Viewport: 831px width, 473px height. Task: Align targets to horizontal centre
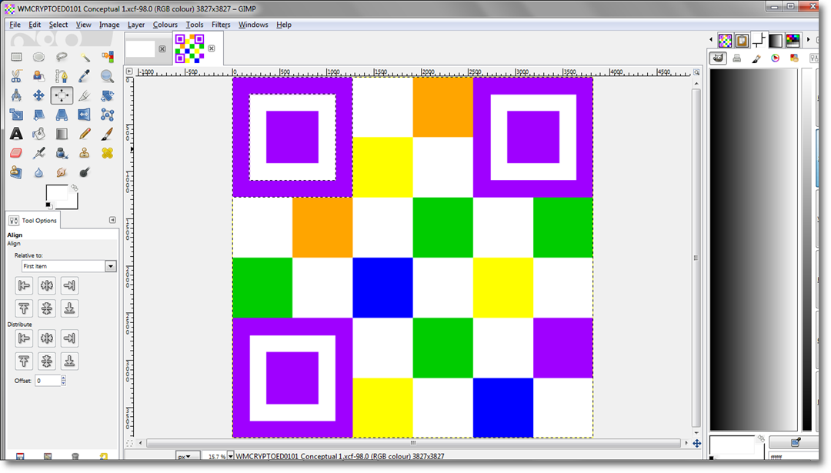point(47,285)
